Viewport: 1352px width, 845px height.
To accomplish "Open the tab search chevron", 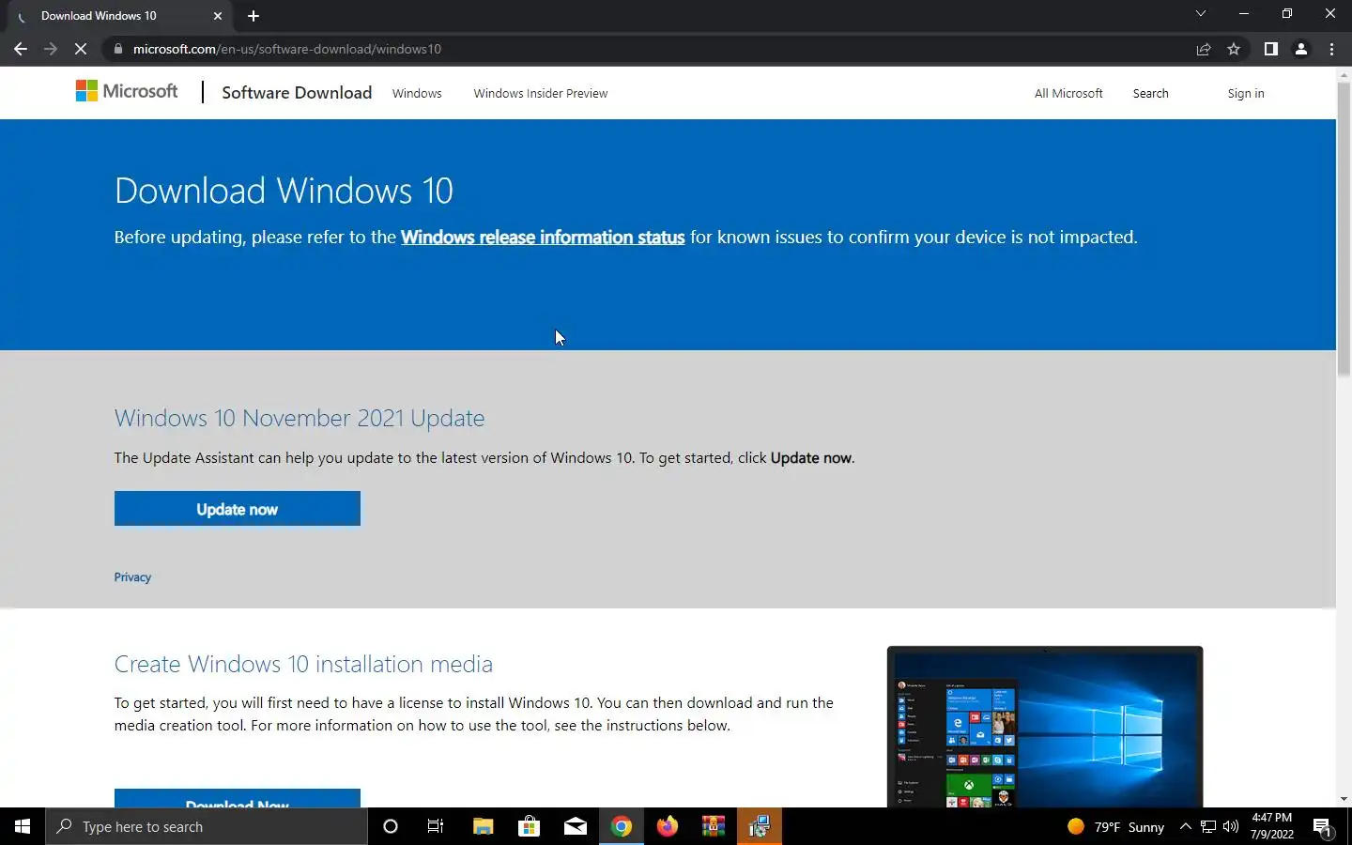I will point(1200,13).
